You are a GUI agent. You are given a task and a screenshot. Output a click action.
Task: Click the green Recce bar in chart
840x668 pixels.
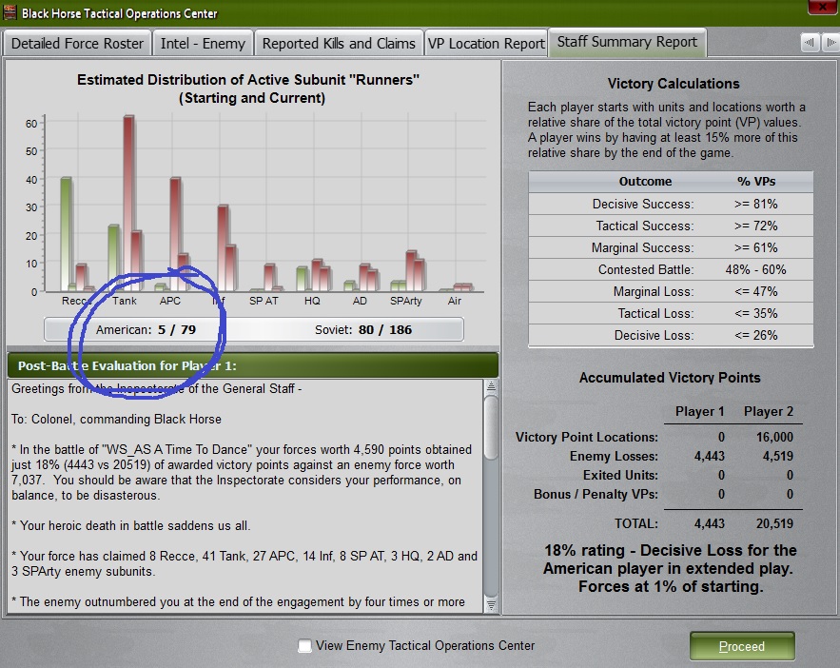coord(66,235)
